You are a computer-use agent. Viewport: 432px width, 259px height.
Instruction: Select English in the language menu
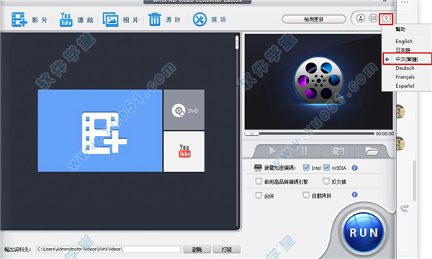pos(404,41)
